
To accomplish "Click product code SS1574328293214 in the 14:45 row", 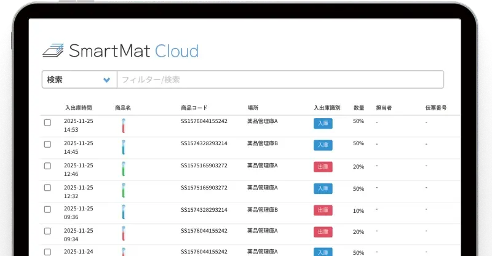I will click(x=204, y=143).
